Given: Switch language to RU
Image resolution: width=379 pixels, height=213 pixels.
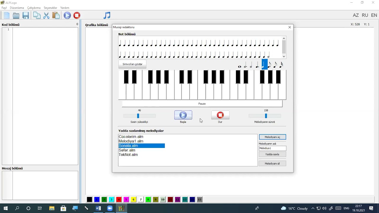Looking at the screenshot, I should 365,15.
